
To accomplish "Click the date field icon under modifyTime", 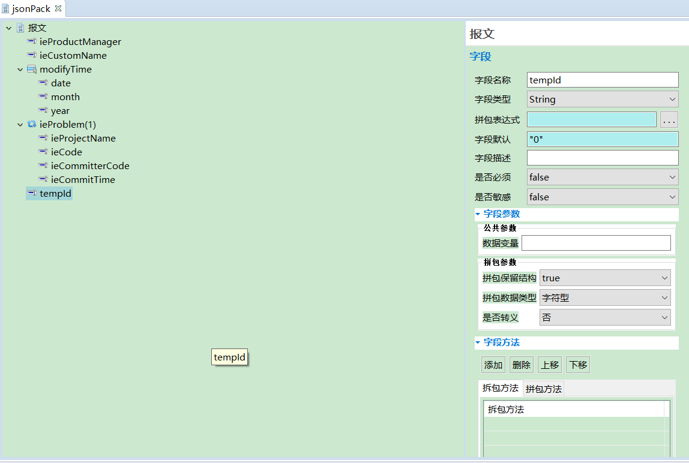I will tap(43, 83).
